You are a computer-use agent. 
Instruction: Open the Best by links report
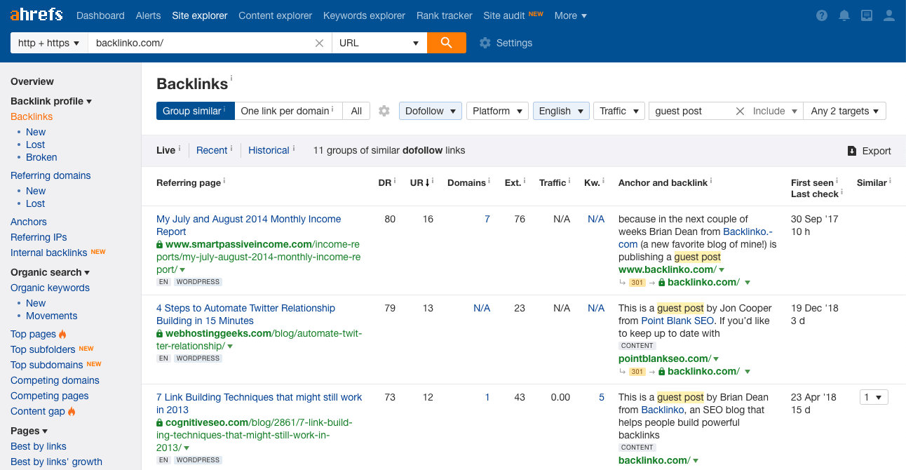(x=39, y=446)
